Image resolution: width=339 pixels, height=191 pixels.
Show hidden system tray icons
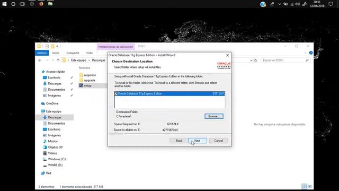[279, 4]
